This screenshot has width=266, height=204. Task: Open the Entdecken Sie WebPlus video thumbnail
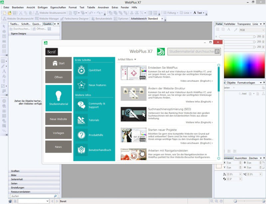(x=134, y=73)
